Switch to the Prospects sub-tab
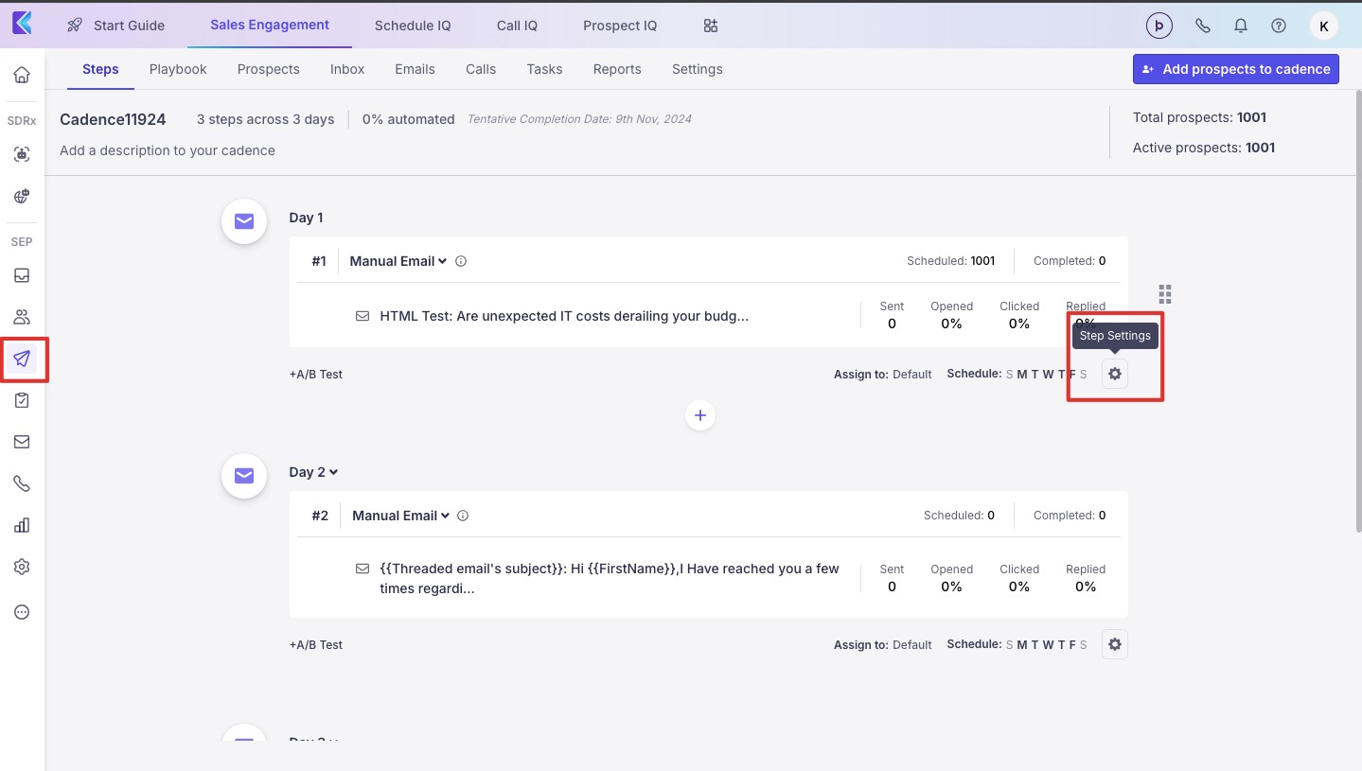 click(269, 69)
